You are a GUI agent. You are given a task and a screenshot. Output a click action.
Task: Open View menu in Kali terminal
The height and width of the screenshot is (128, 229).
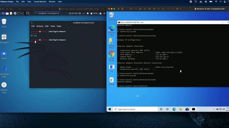click(x=53, y=26)
